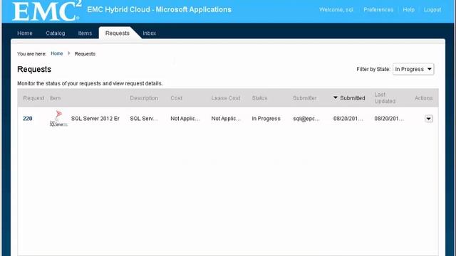Sort by the Status column header
The width and height of the screenshot is (456, 256).
pos(259,98)
